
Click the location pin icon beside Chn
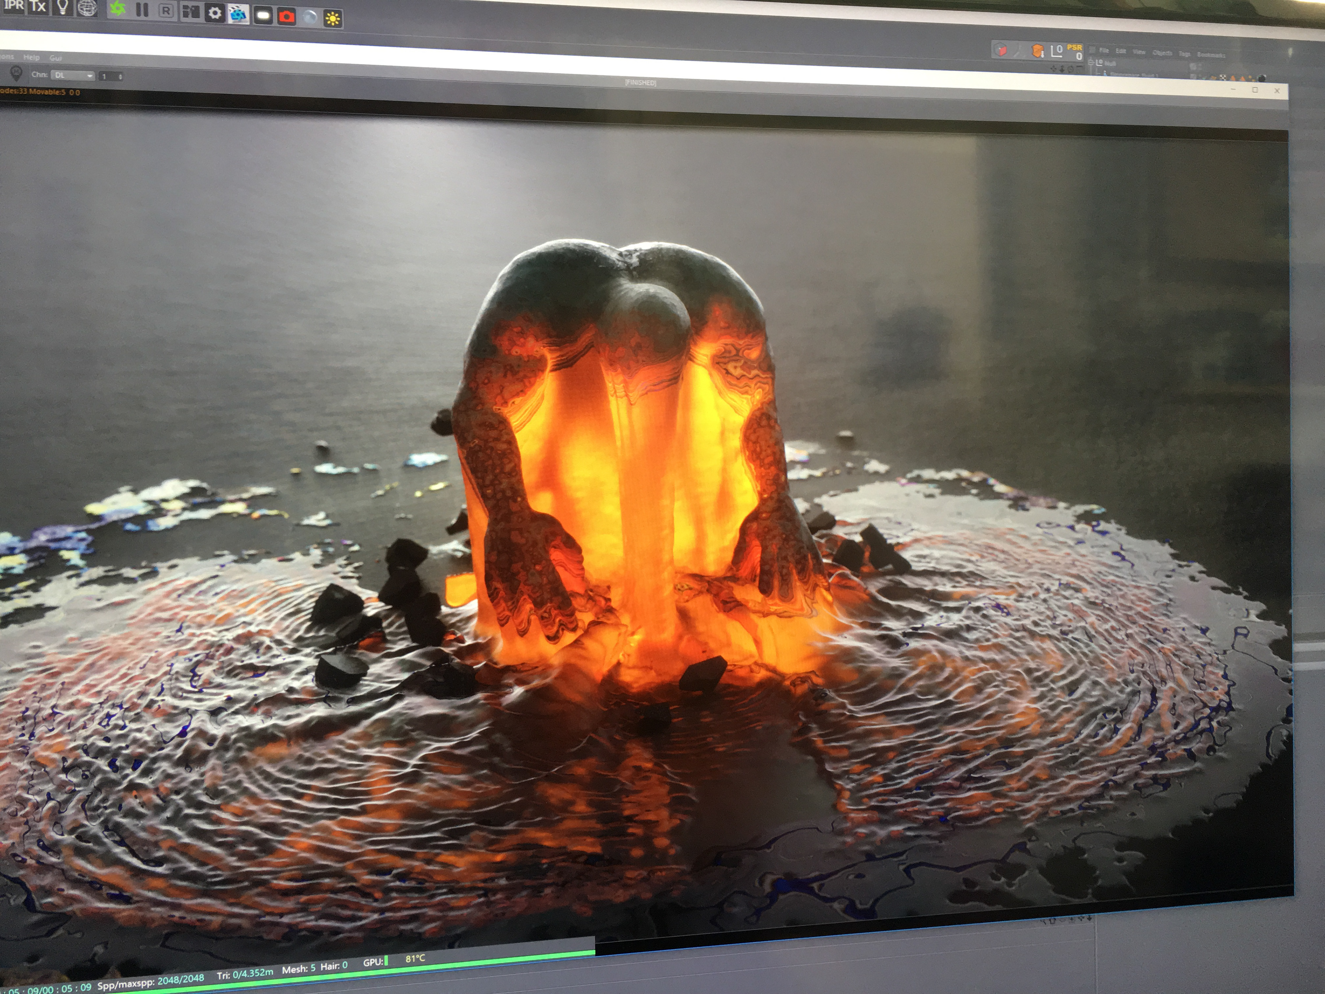point(16,73)
